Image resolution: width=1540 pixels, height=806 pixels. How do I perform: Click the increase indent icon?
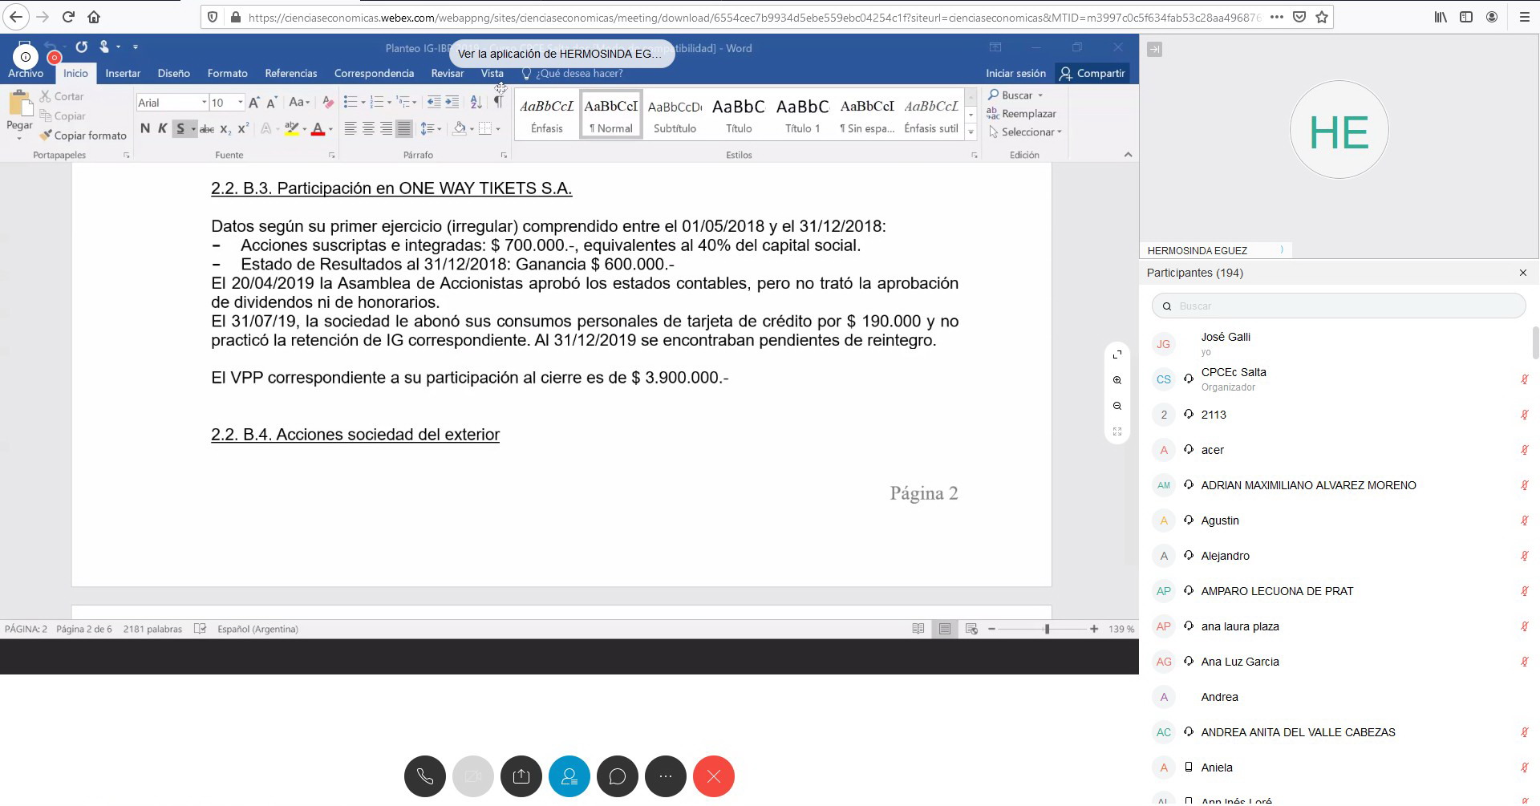(x=452, y=102)
